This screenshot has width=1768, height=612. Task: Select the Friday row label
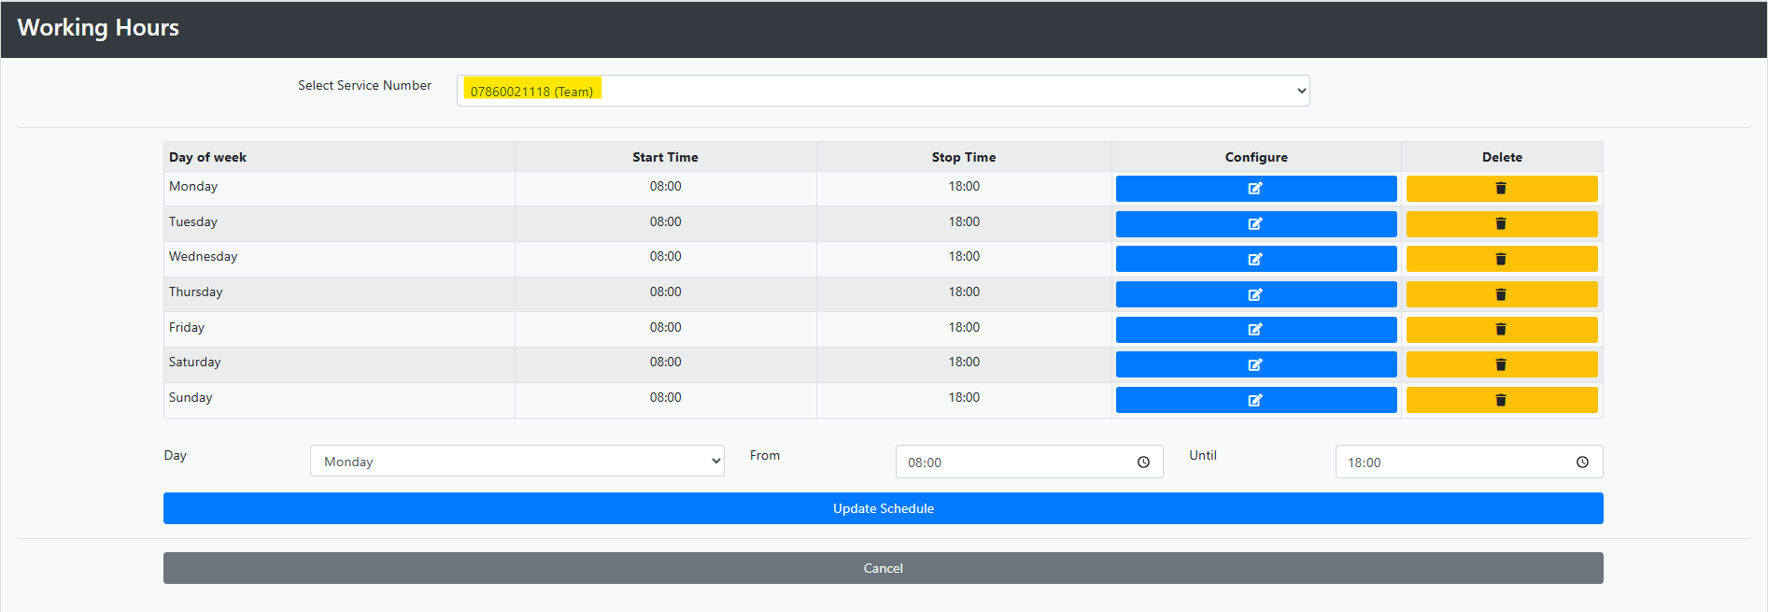(187, 327)
